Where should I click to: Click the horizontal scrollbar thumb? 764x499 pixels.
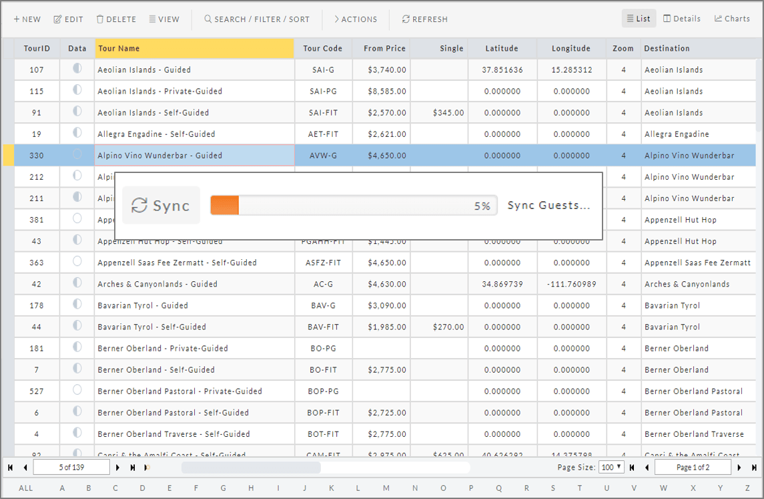pos(251,468)
